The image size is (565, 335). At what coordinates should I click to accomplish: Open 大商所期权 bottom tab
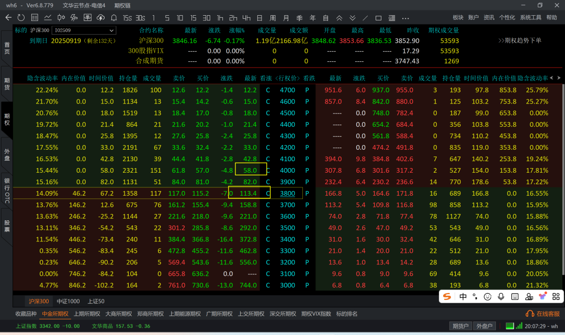(x=119, y=314)
